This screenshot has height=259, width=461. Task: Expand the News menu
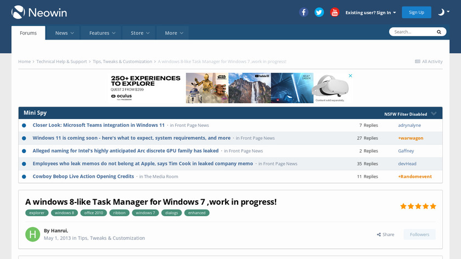64,33
